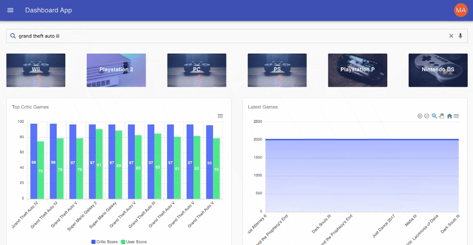The image size is (473, 245).
Task: Zoom in on Latest Games chart
Action: [419, 116]
